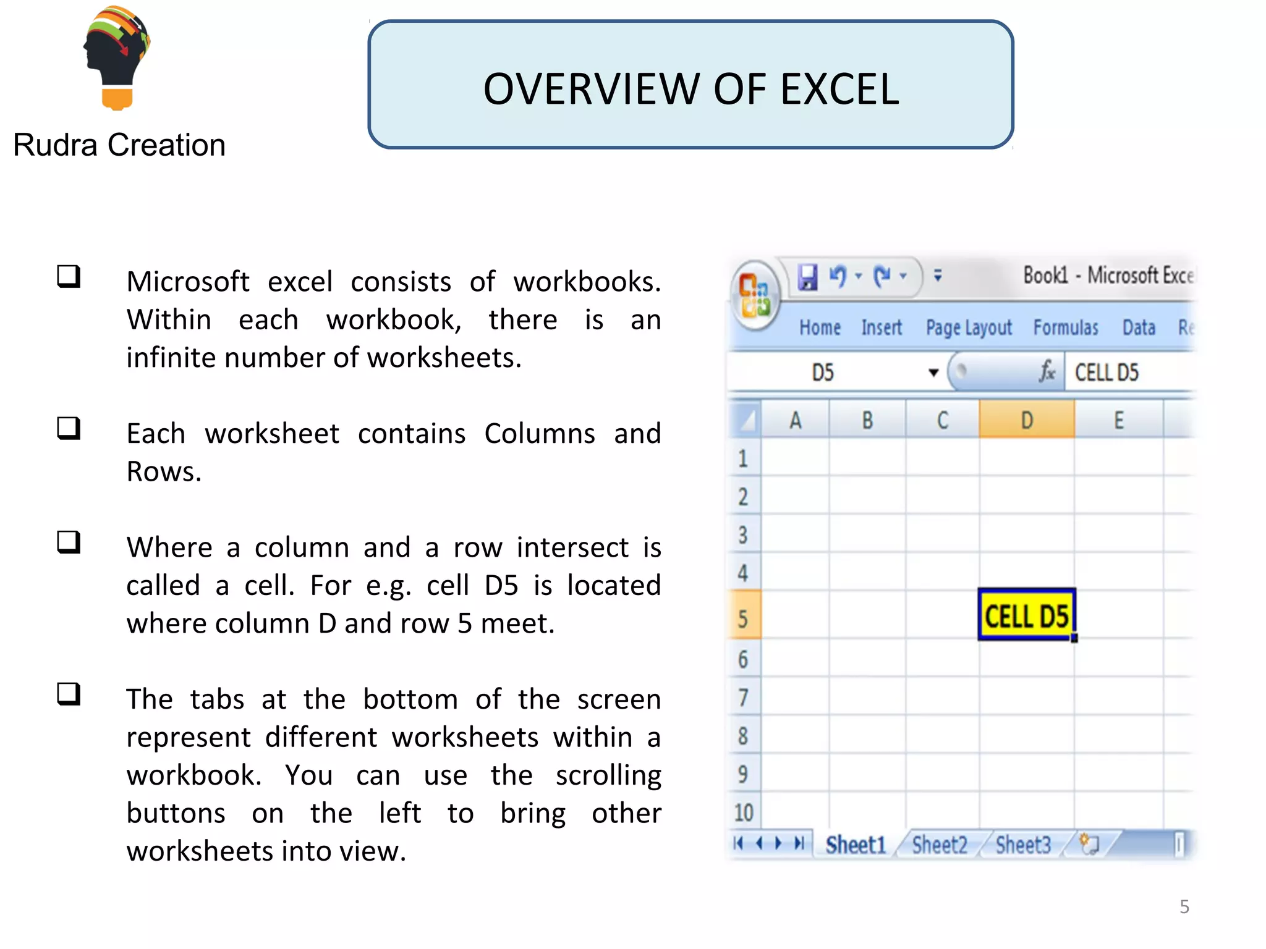Click the Rudra Creation text
1266x949 pixels.
119,145
